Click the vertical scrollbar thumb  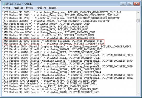(138, 21)
